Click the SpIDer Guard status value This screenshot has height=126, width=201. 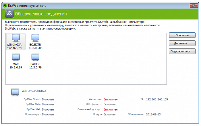48,99
